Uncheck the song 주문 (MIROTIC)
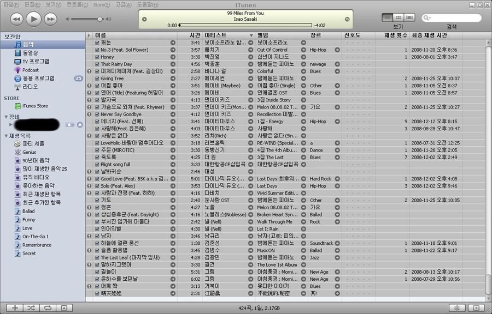The image size is (492, 314). tap(97, 150)
